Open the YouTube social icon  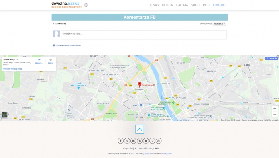click(159, 141)
